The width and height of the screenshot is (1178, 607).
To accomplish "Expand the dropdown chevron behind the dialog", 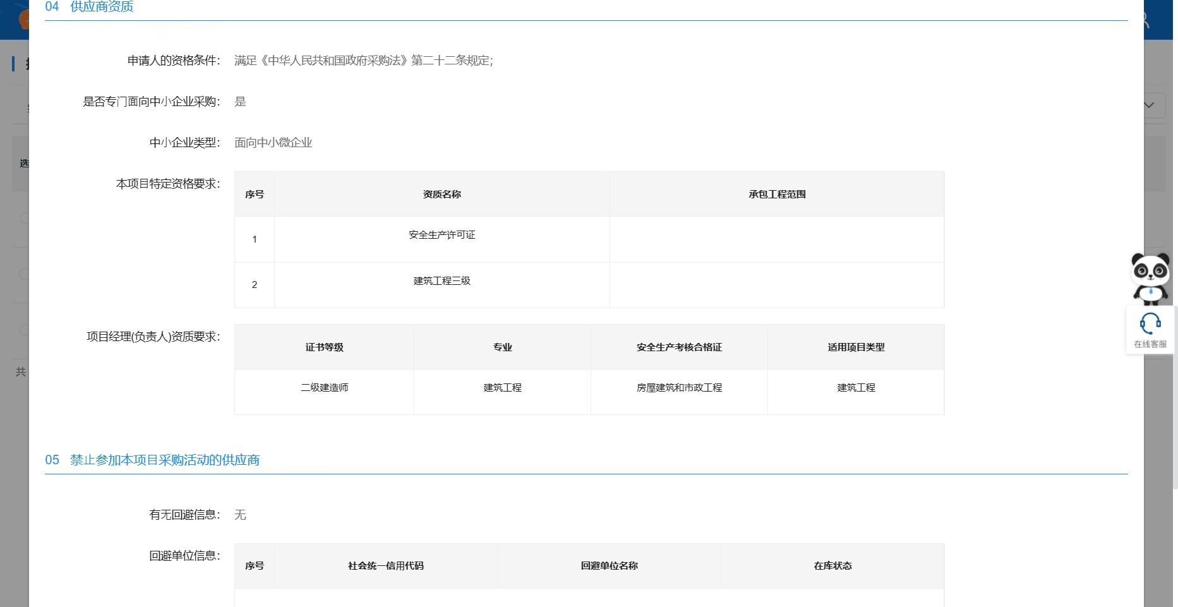I will pos(1150,105).
